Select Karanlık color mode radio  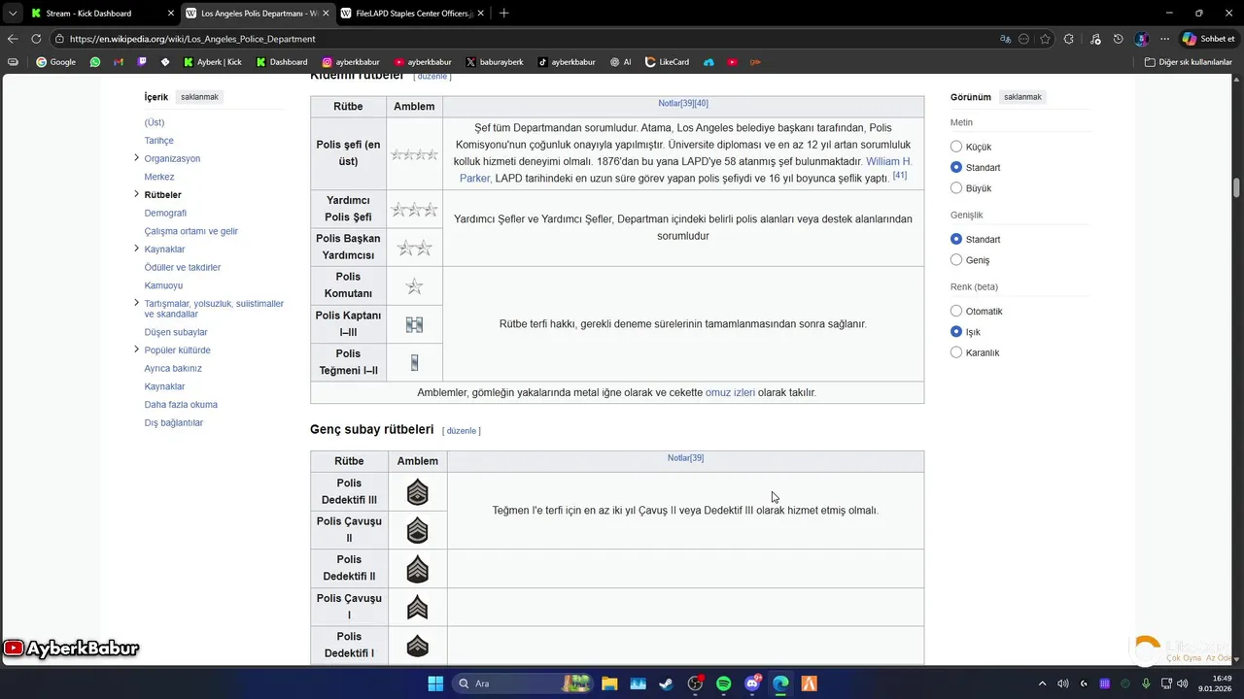click(956, 352)
